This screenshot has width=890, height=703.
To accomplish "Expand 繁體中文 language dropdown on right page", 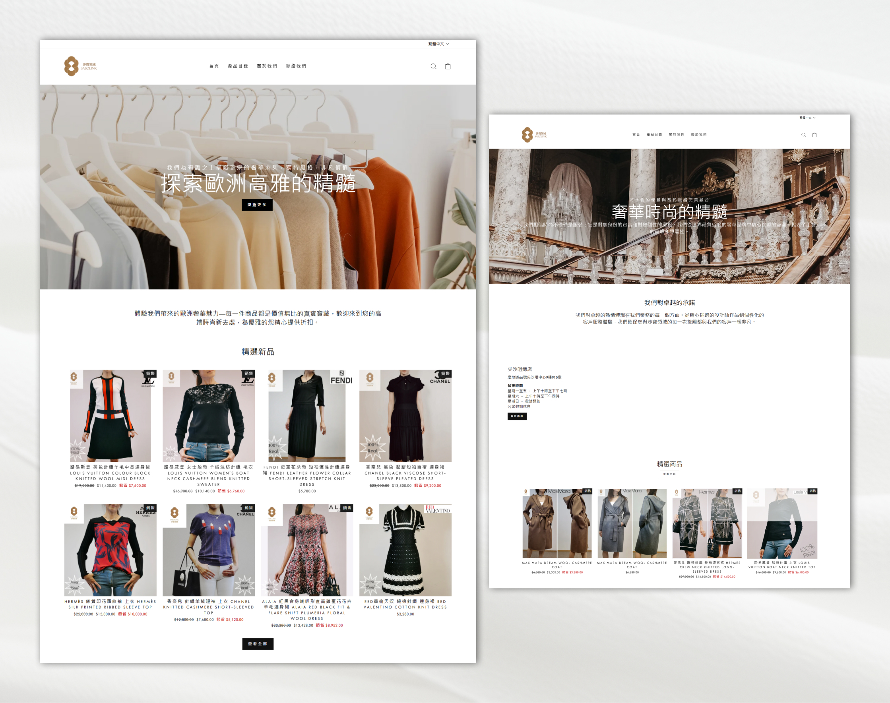I will click(x=807, y=118).
